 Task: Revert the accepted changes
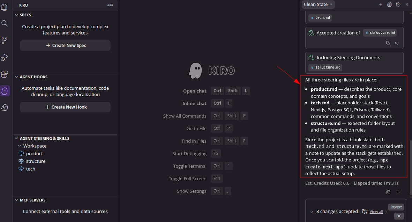[396, 207]
